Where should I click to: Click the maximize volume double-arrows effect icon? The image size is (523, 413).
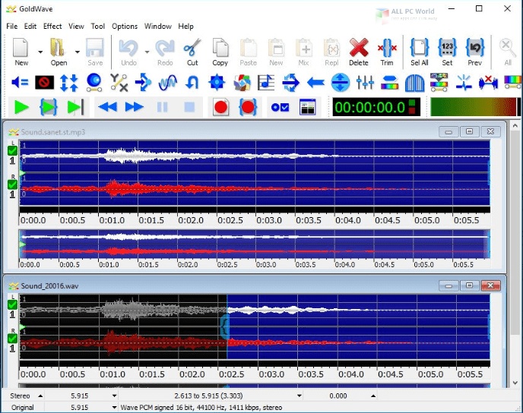click(x=69, y=82)
